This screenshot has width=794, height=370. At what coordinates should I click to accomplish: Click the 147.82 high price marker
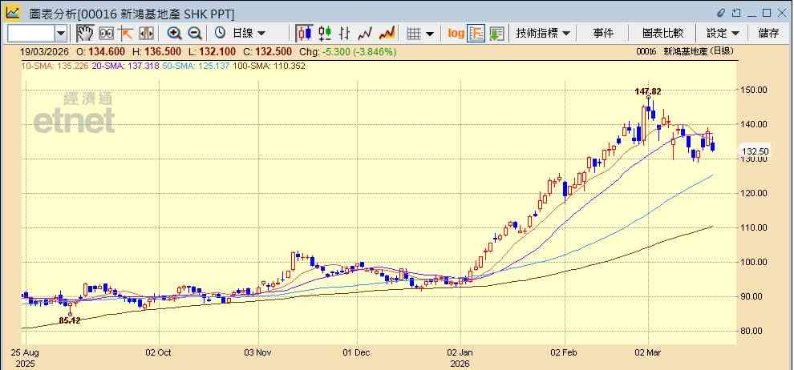click(x=648, y=91)
